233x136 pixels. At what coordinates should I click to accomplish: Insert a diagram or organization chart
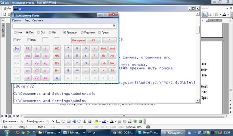click(x=79, y=121)
